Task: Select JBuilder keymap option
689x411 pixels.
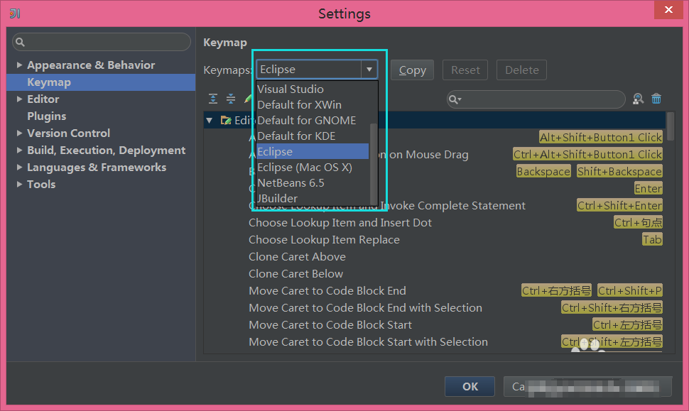Action: click(x=313, y=199)
